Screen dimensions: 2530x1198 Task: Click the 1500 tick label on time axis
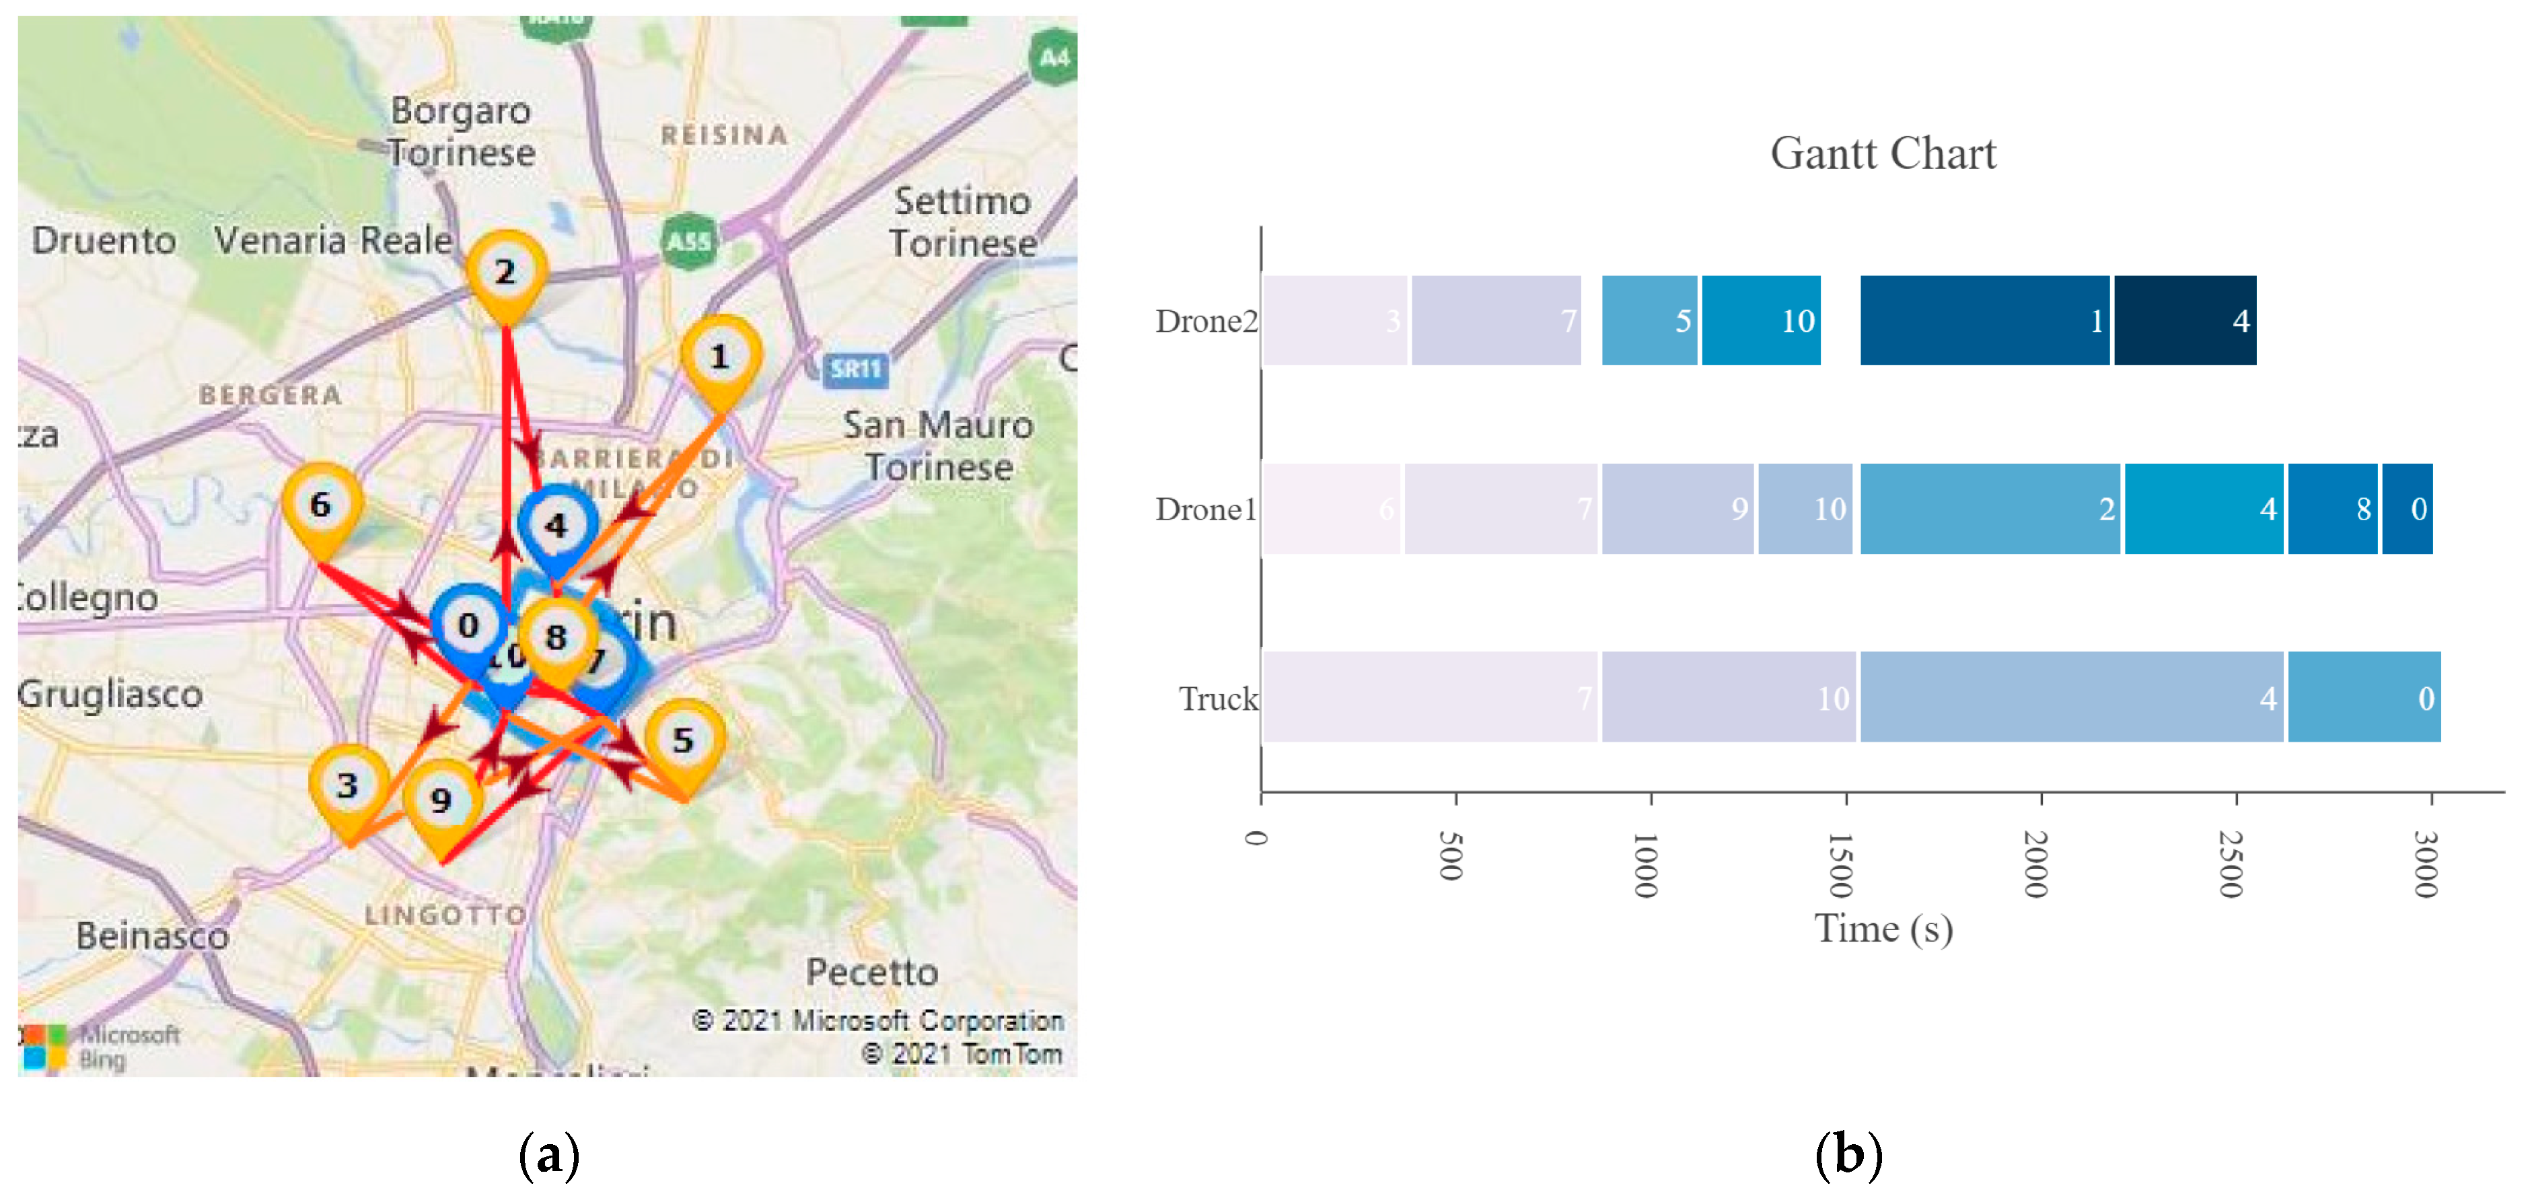(x=1842, y=865)
